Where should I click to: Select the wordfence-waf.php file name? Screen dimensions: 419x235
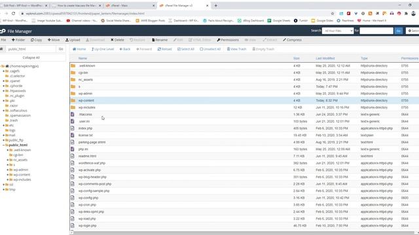tap(92, 163)
